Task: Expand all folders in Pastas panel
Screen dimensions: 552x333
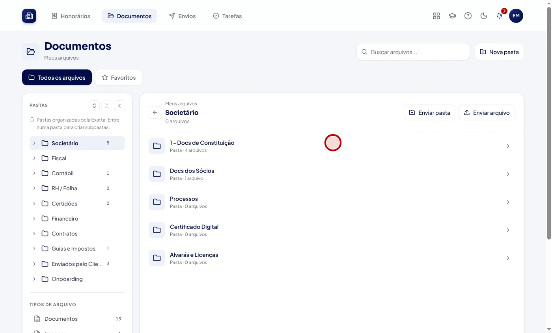Action: click(x=94, y=106)
